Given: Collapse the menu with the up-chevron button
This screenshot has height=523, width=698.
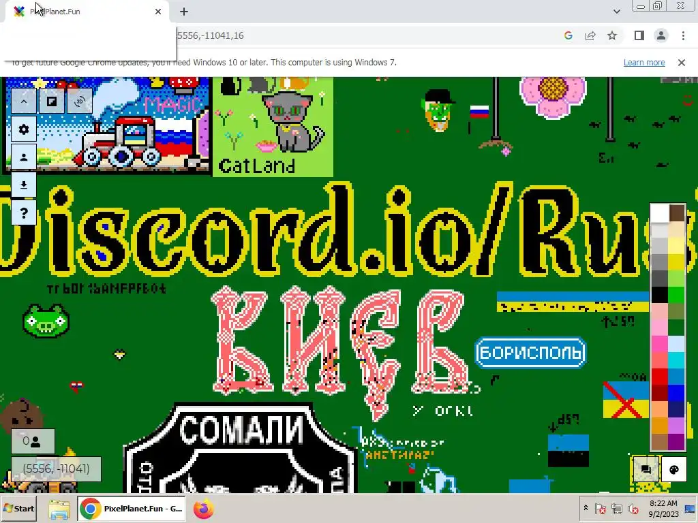Looking at the screenshot, I should [24, 101].
